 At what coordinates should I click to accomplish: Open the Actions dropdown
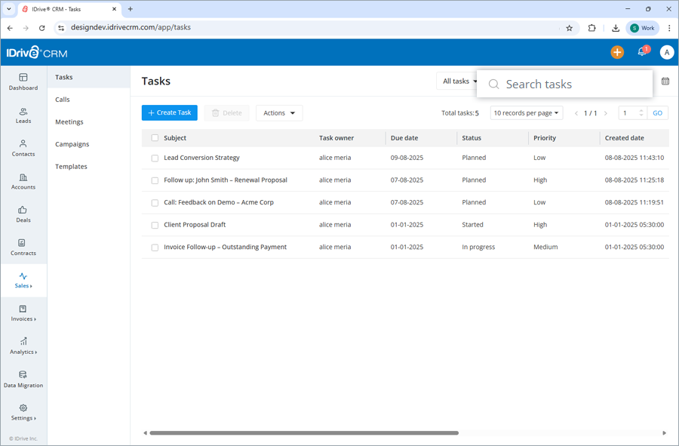pos(279,112)
